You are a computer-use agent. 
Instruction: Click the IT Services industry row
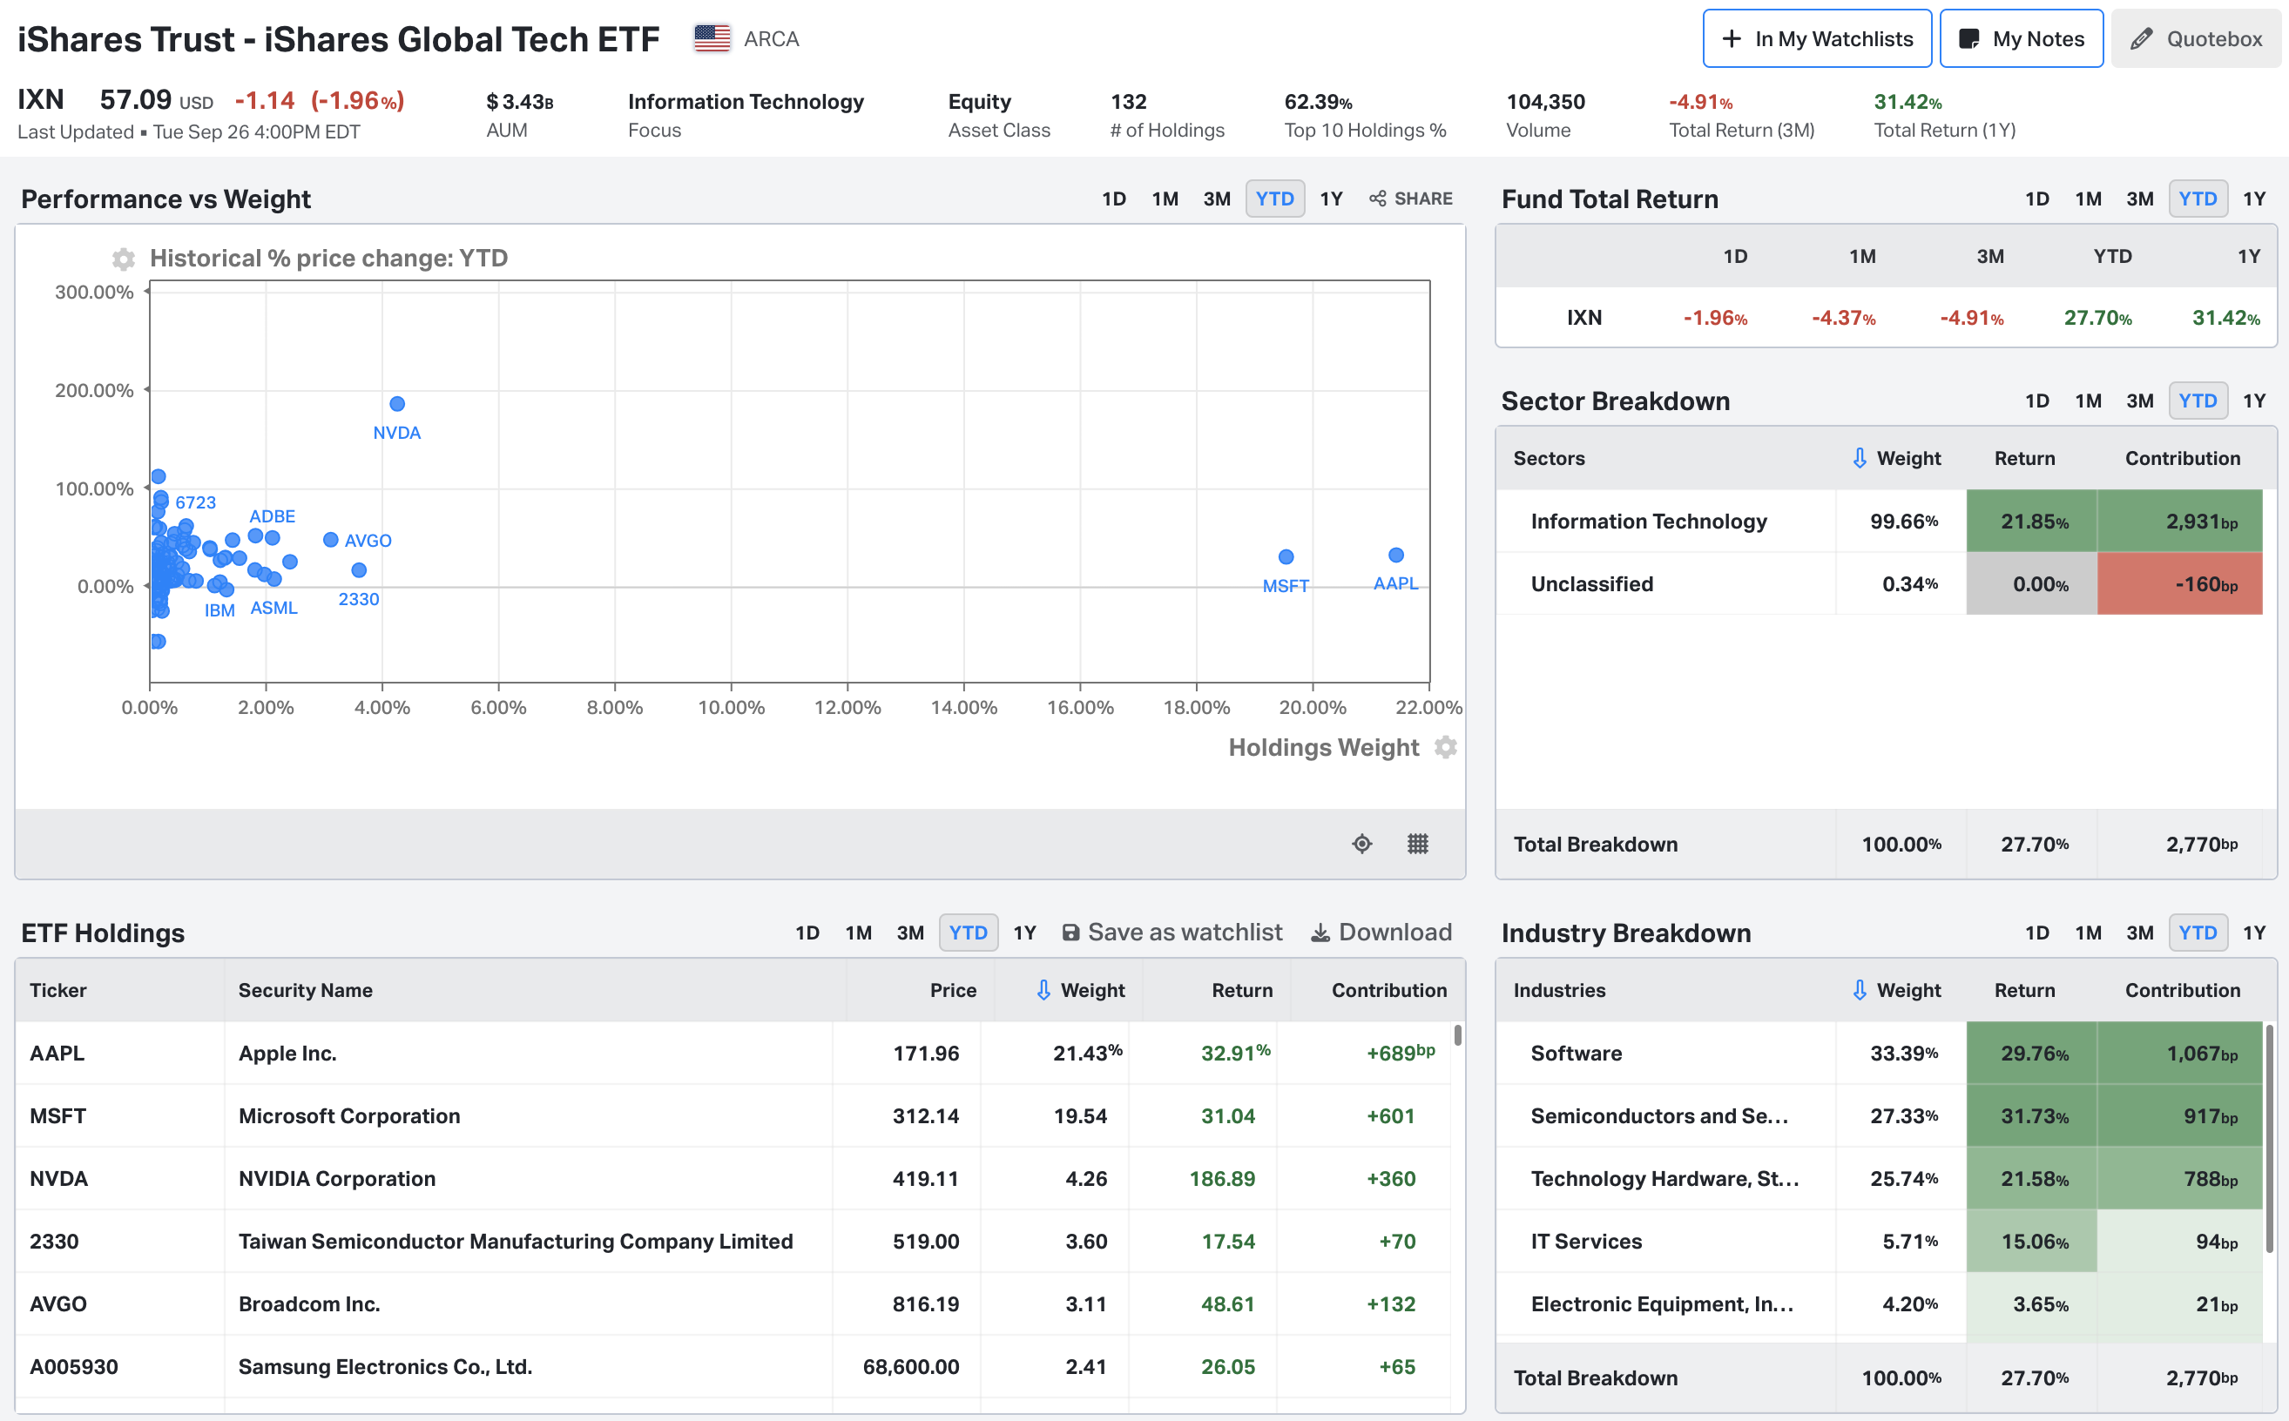click(1880, 1241)
